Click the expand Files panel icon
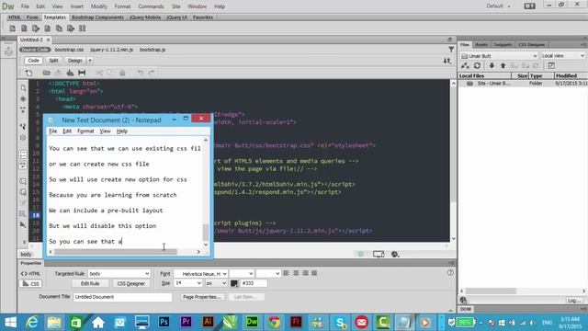 click(x=551, y=65)
